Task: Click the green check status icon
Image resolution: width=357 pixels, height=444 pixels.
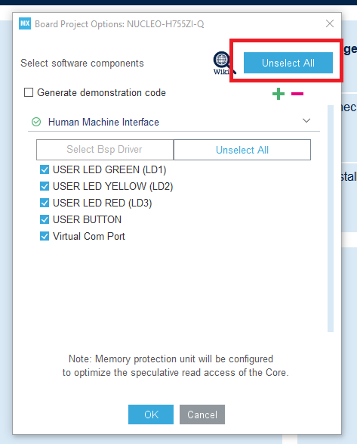Action: click(x=36, y=122)
